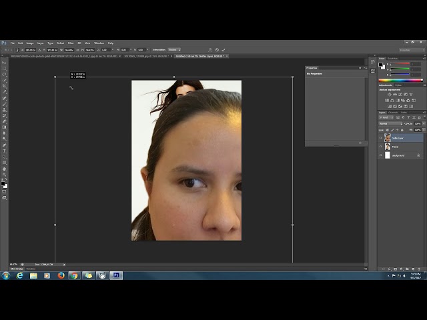427x320 pixels.
Task: Select the Crop tool
Action: click(4, 86)
